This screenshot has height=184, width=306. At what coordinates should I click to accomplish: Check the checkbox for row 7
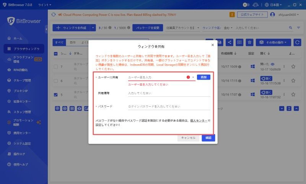pyautogui.click(x=55, y=67)
